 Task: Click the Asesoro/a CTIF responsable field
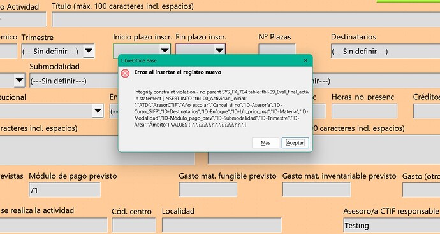[392, 225]
